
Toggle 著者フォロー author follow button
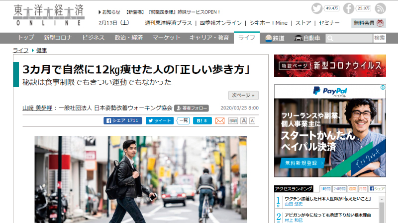(x=191, y=108)
